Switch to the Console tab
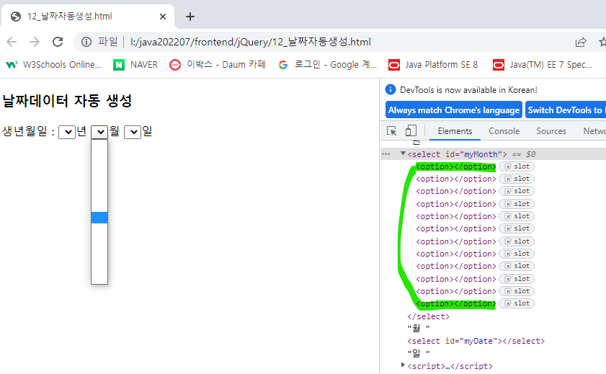 504,131
